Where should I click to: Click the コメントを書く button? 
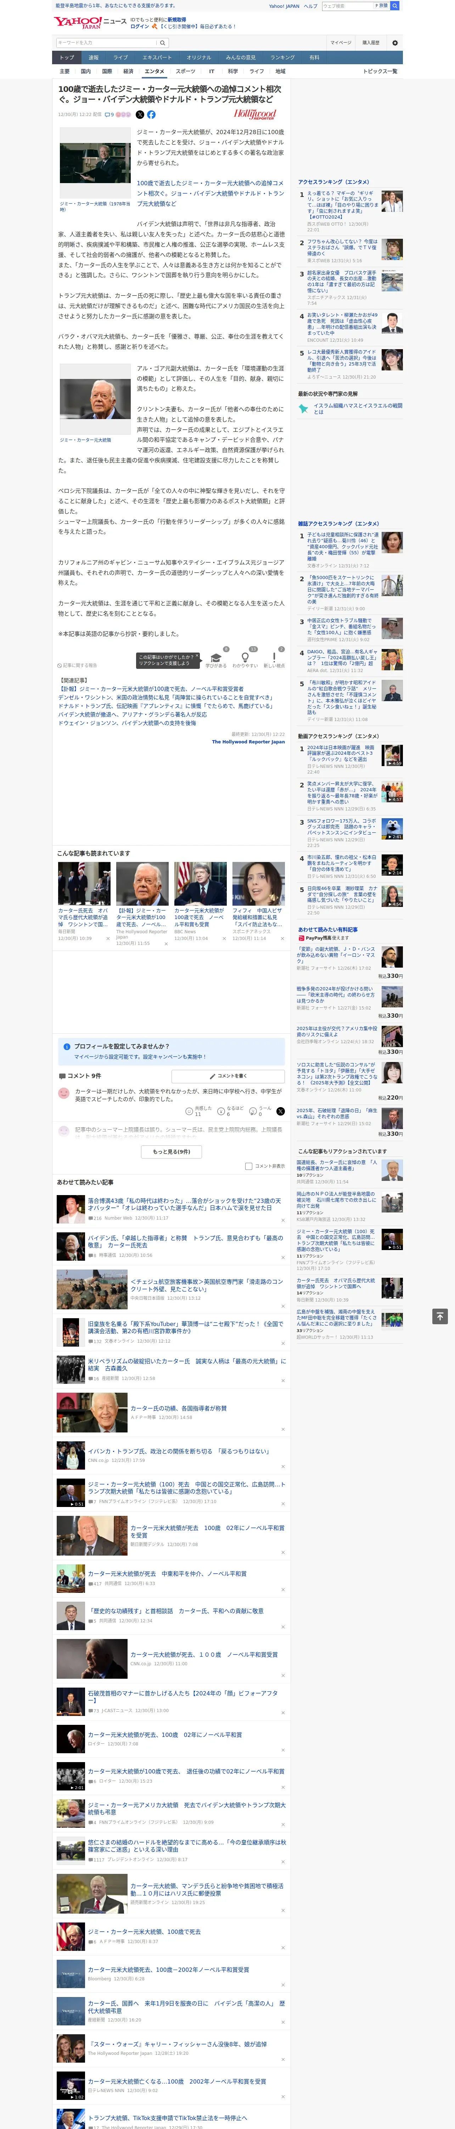click(228, 1076)
